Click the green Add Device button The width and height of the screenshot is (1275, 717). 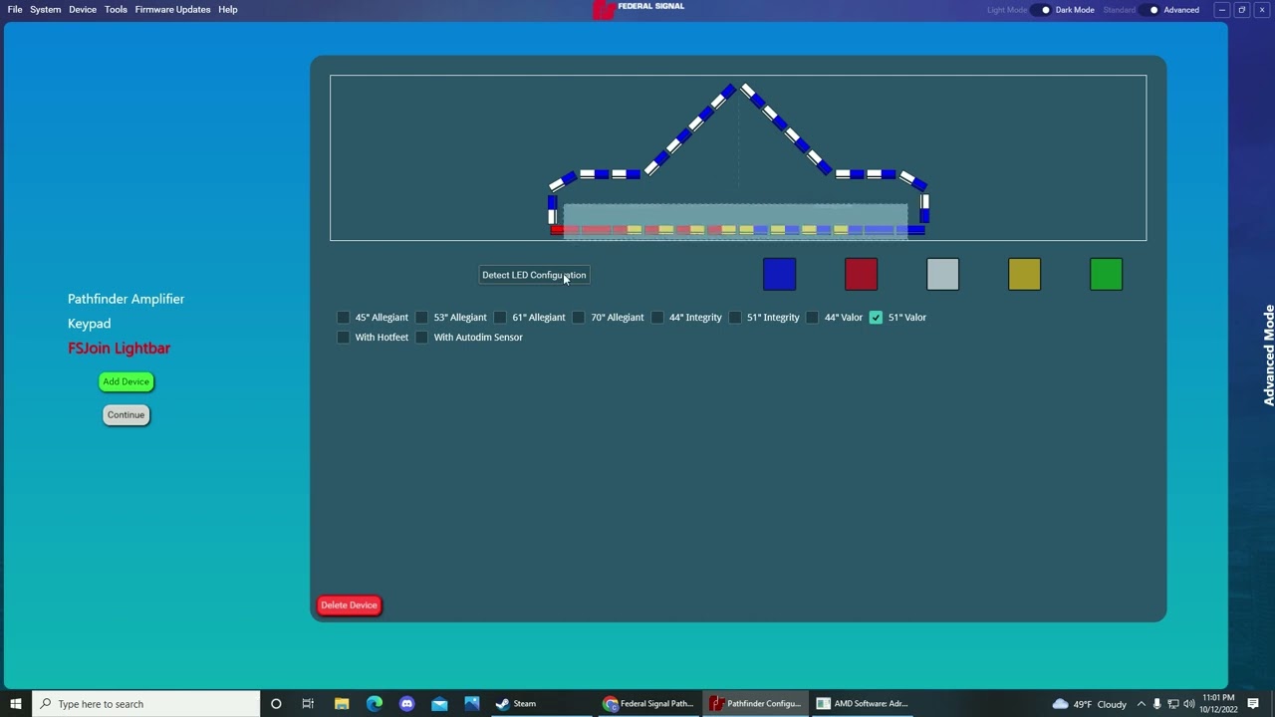126,381
